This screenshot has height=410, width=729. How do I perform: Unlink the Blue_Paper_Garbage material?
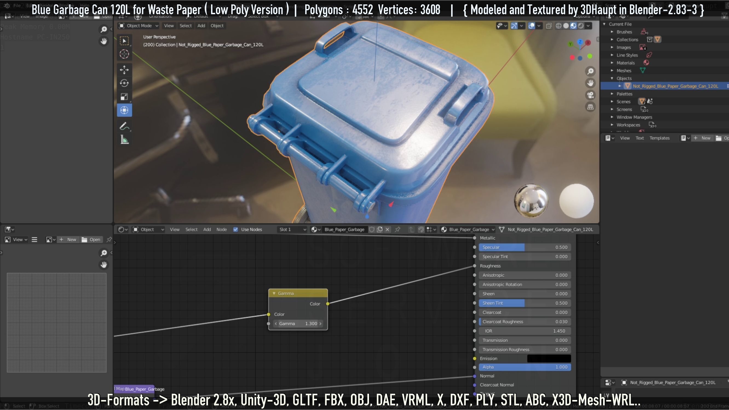click(388, 229)
